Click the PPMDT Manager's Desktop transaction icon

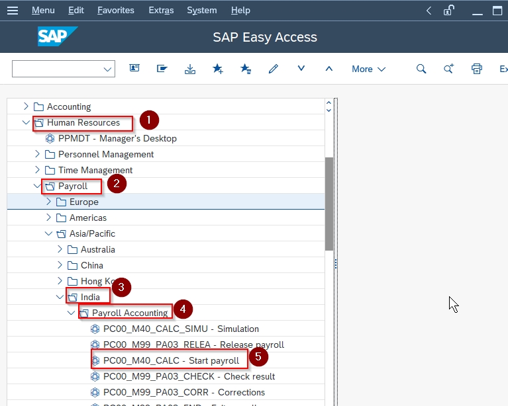50,138
